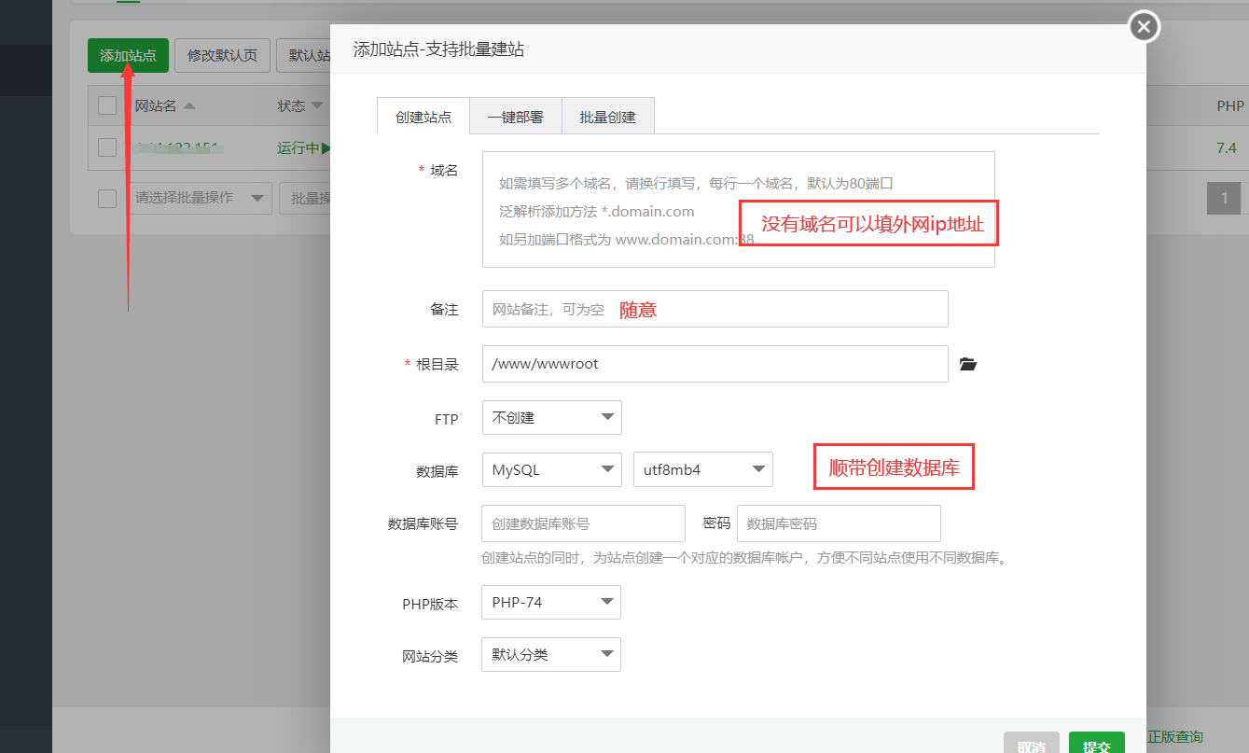The width and height of the screenshot is (1249, 753).
Task: Open the PHP-74 version dropdown
Action: click(x=551, y=602)
